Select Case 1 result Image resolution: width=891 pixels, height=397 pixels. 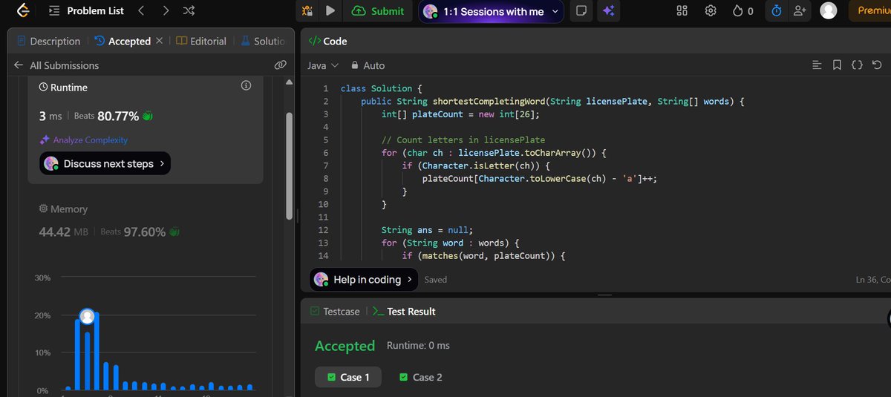(347, 377)
